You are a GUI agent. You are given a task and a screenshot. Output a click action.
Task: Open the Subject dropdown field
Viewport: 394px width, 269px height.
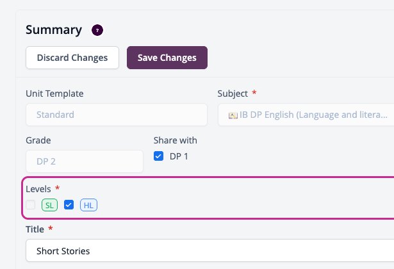click(x=306, y=115)
